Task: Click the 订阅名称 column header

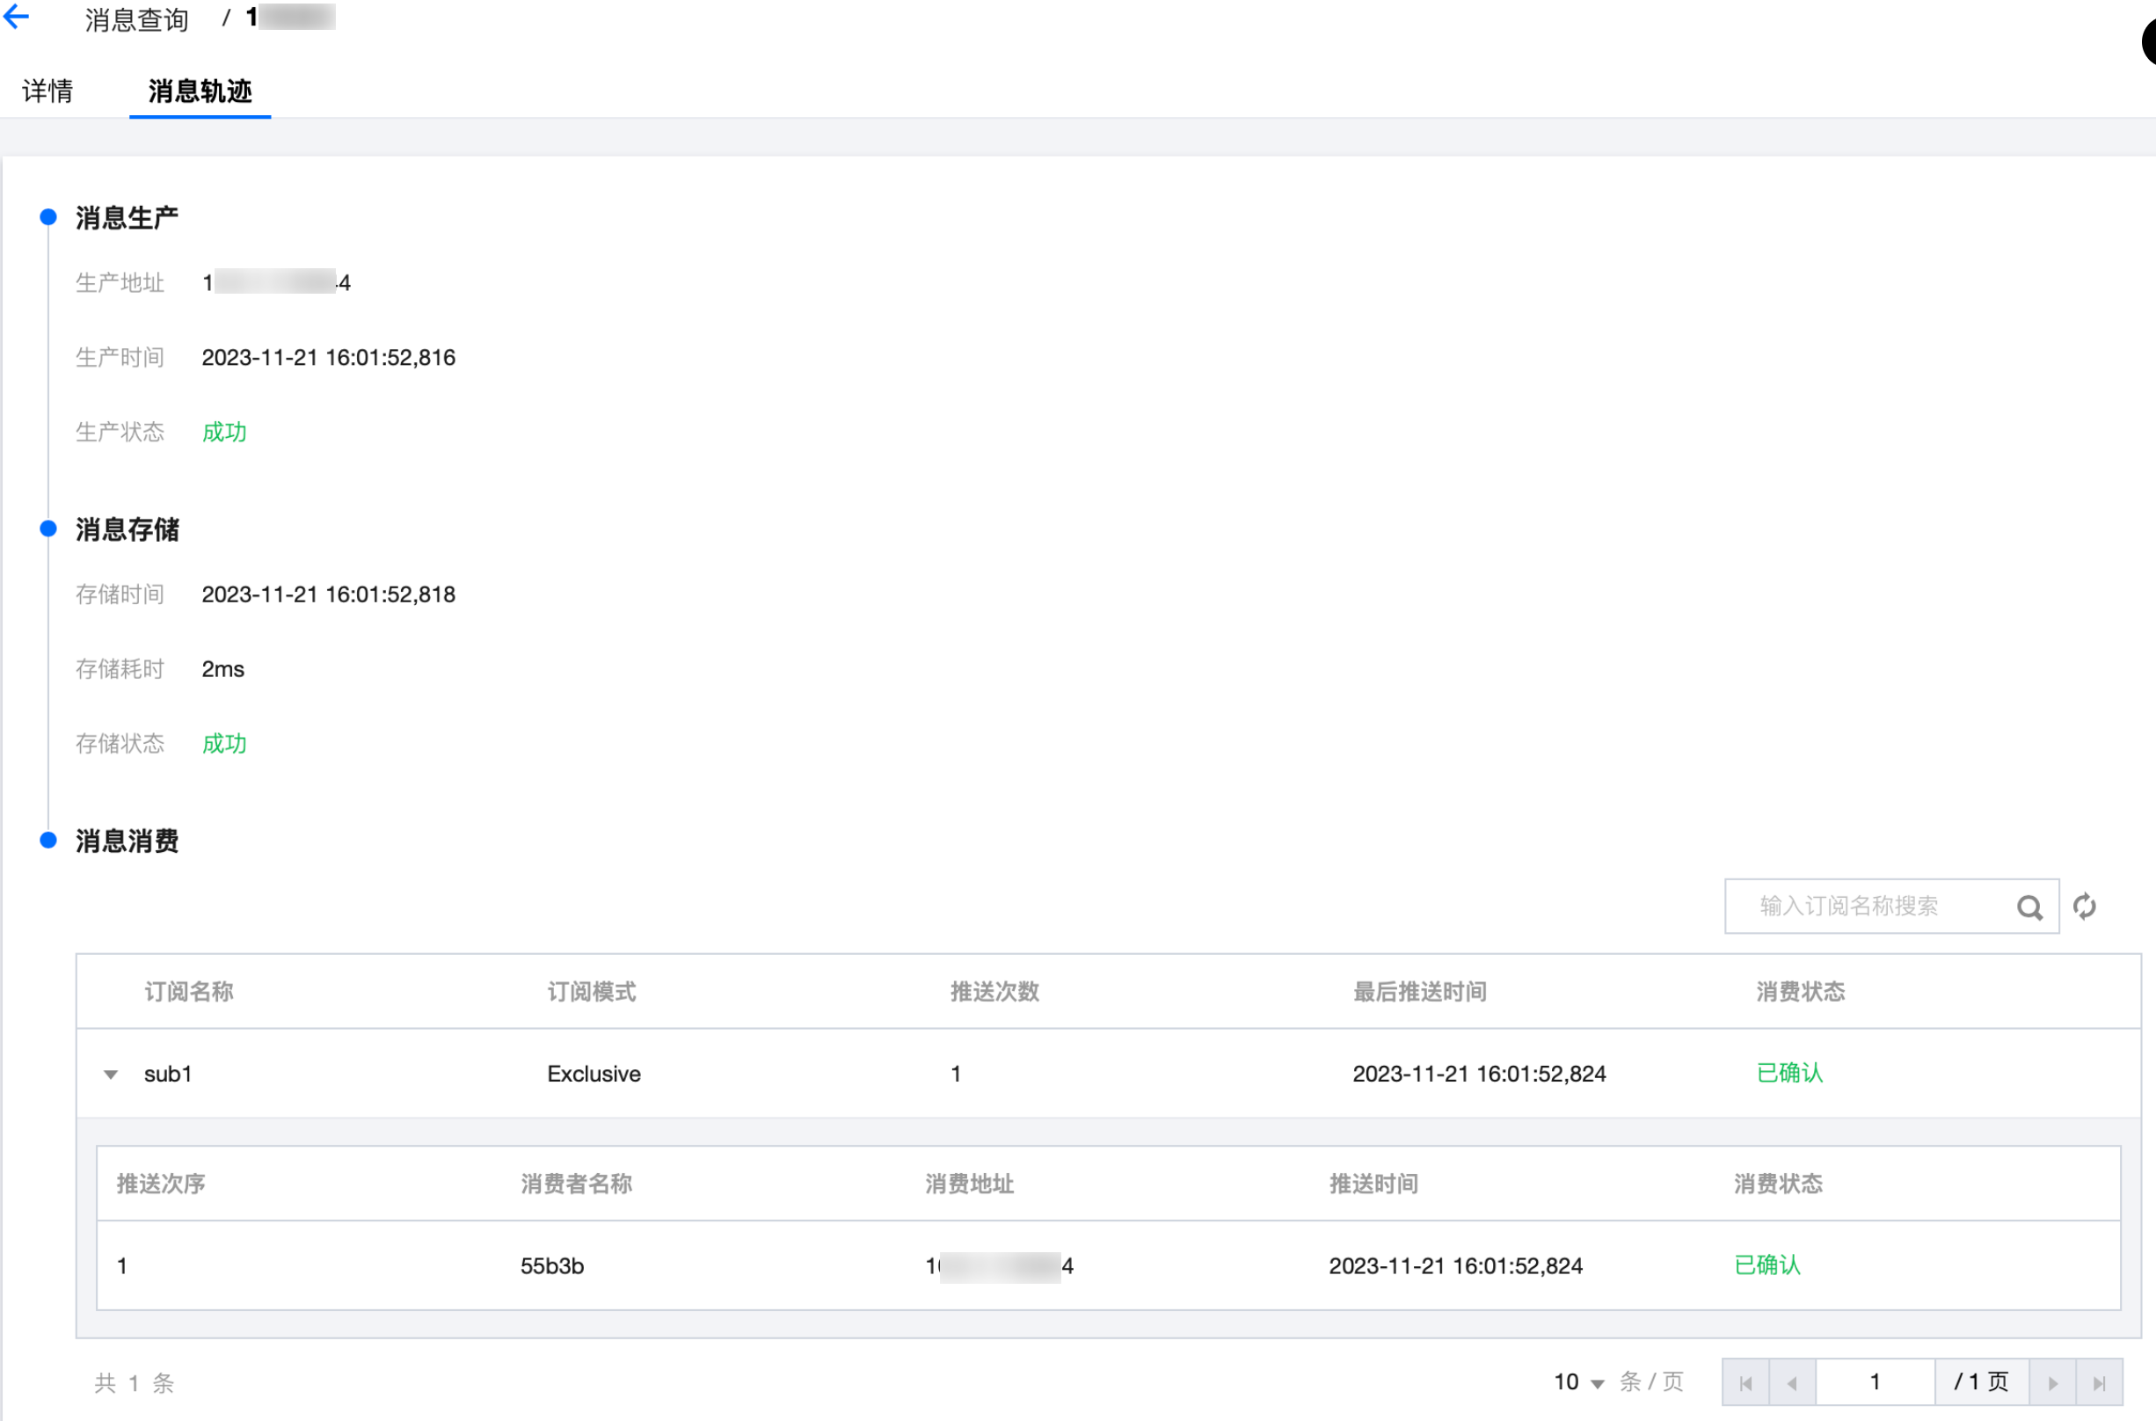Action: [188, 991]
